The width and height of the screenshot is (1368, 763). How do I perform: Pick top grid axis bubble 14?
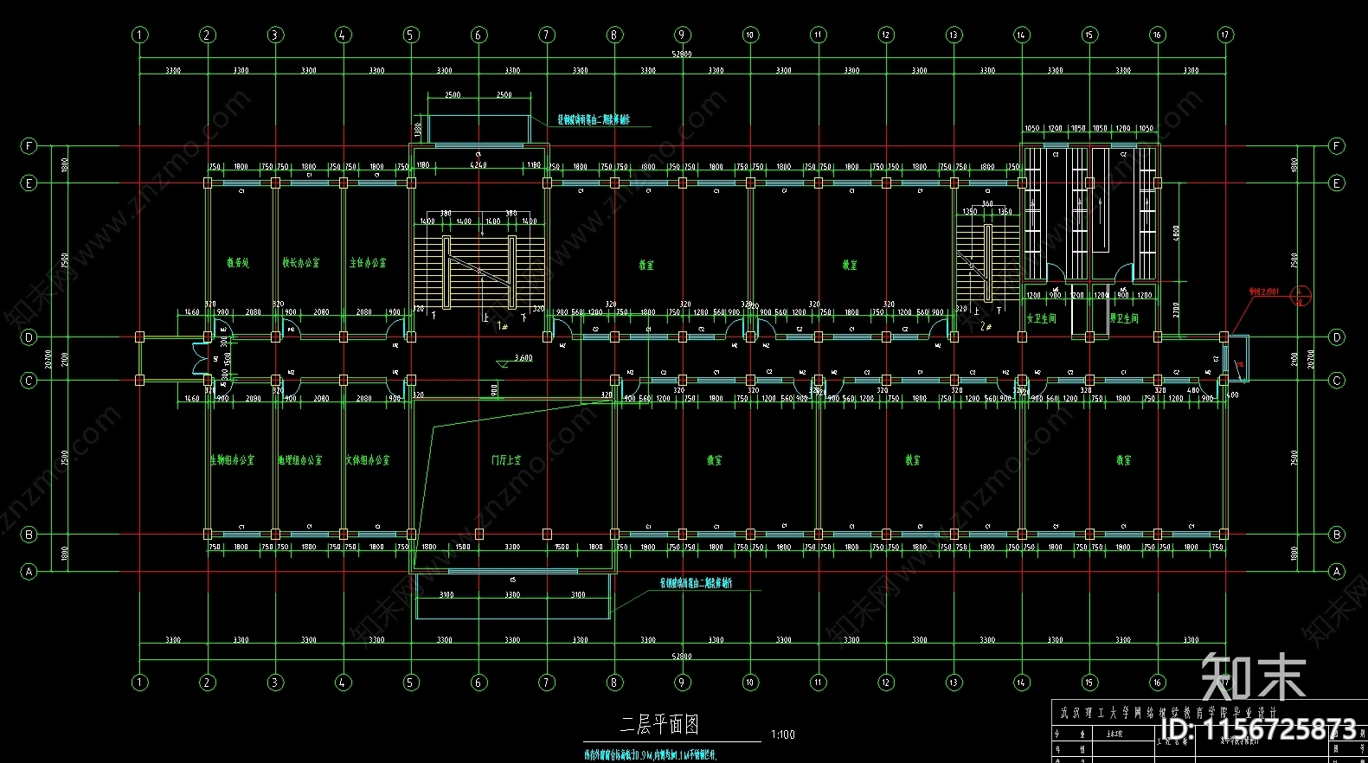(x=1022, y=35)
